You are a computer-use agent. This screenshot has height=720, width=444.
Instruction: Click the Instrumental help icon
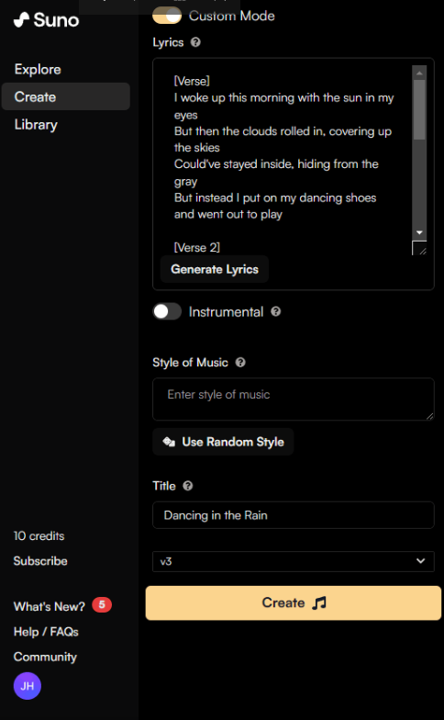[x=275, y=312]
